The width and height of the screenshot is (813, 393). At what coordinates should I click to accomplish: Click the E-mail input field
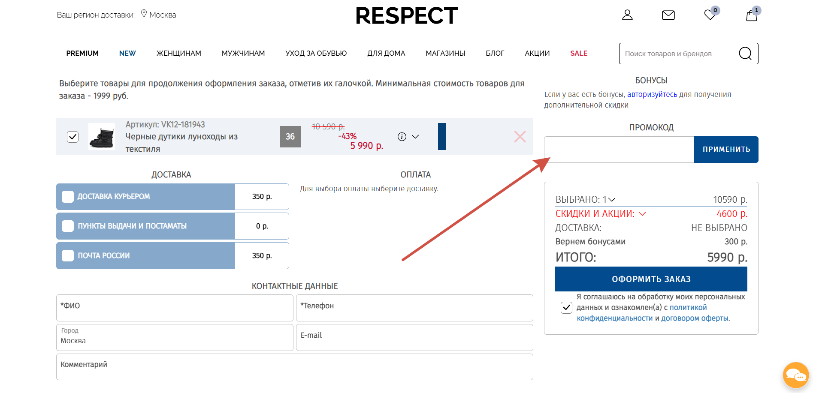(414, 337)
